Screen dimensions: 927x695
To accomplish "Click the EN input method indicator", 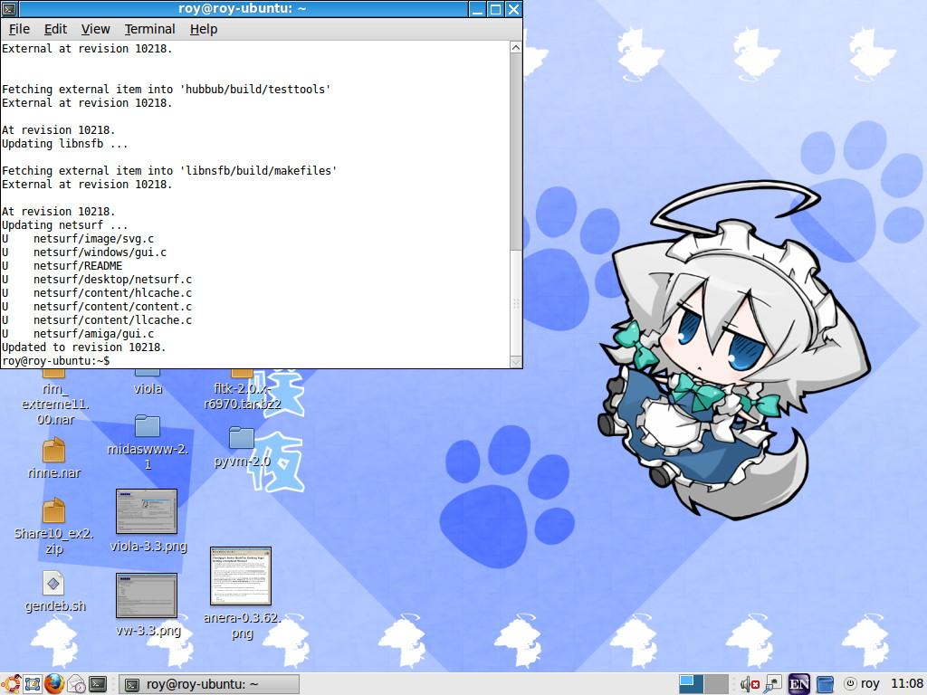I will [x=798, y=684].
